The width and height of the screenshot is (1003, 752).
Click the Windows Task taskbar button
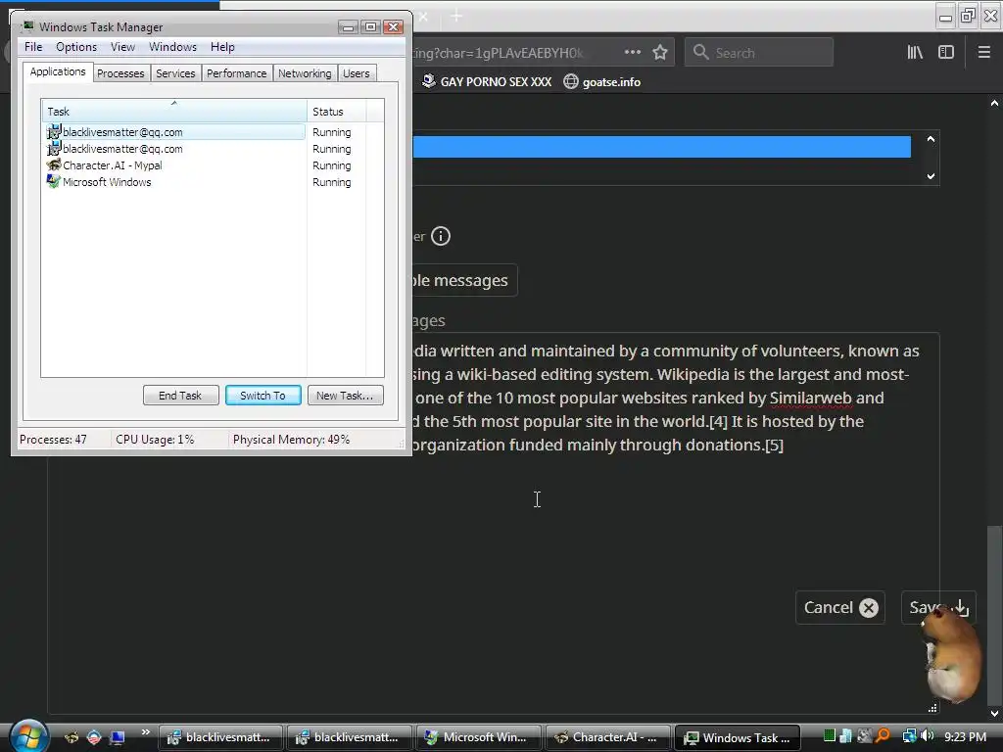(x=738, y=737)
